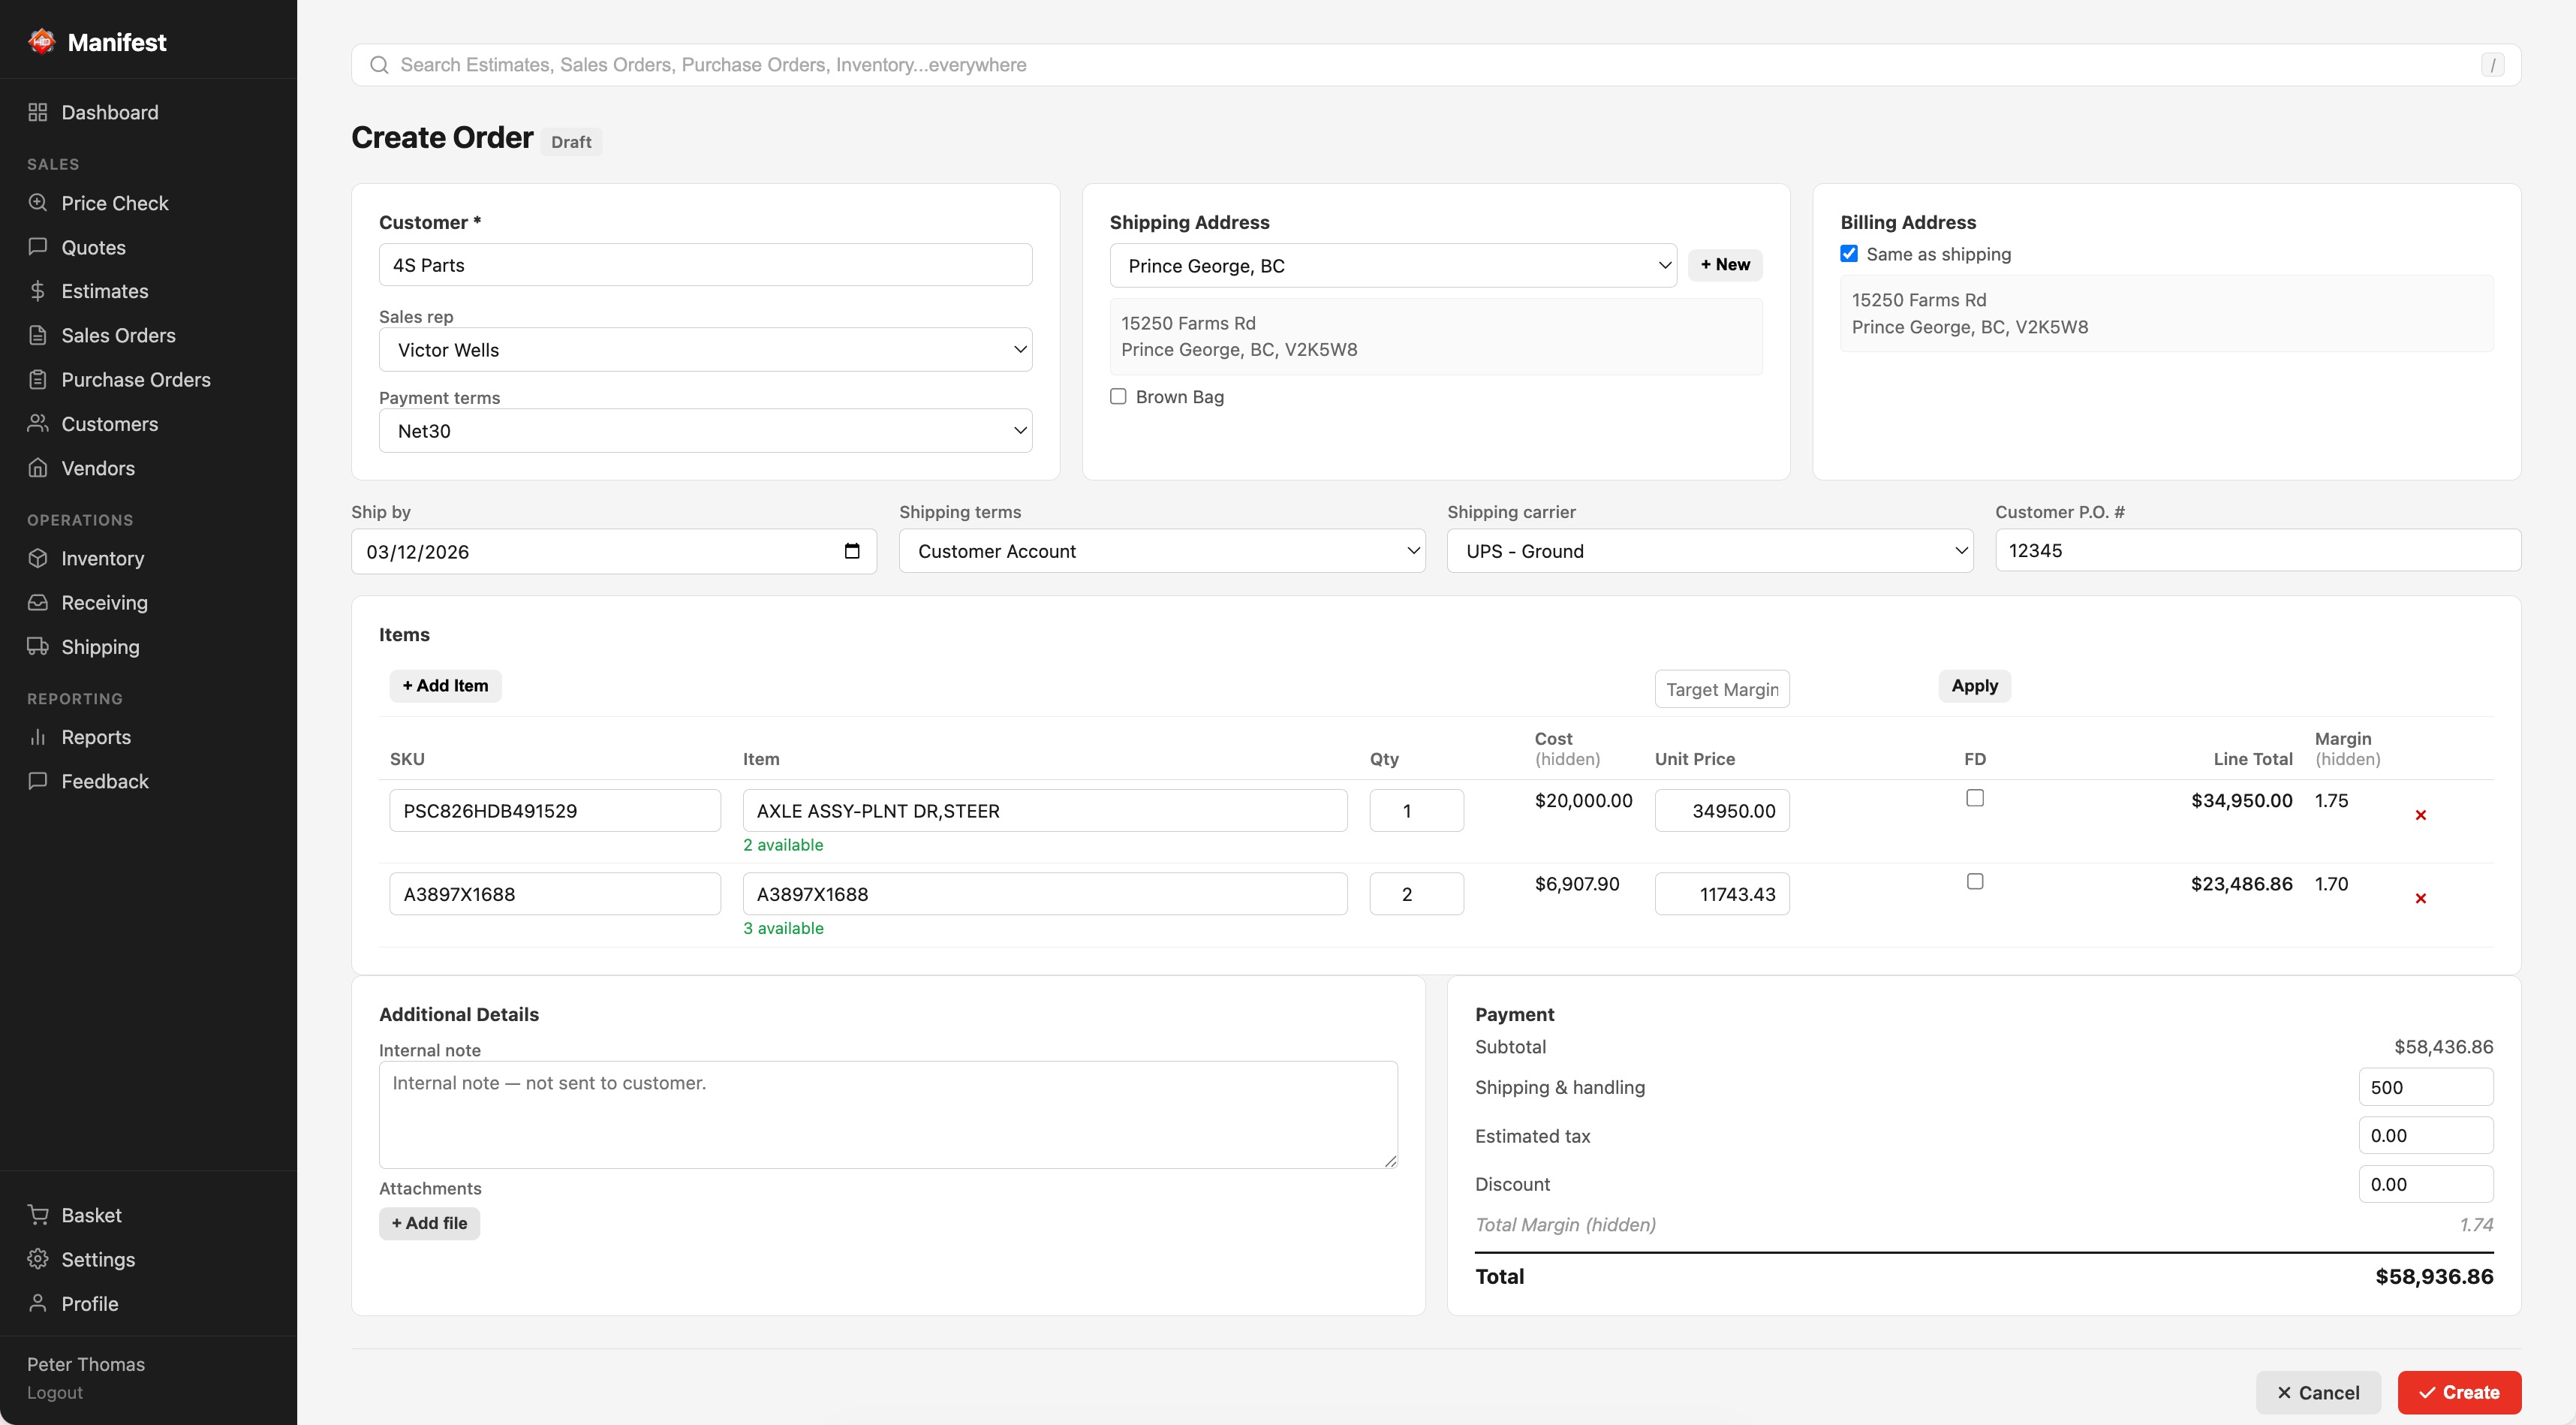Open Settings from the sidebar
Image resolution: width=2576 pixels, height=1425 pixels.
[98, 1259]
